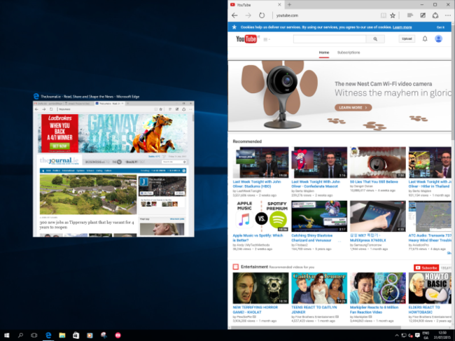Open Elders React to HowToBasic thumbnail
This screenshot has height=341, width=455.
point(430,288)
